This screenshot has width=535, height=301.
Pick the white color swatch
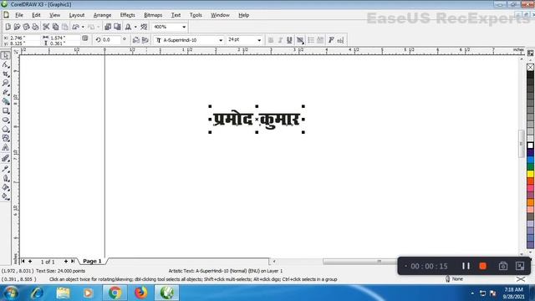tap(530, 145)
